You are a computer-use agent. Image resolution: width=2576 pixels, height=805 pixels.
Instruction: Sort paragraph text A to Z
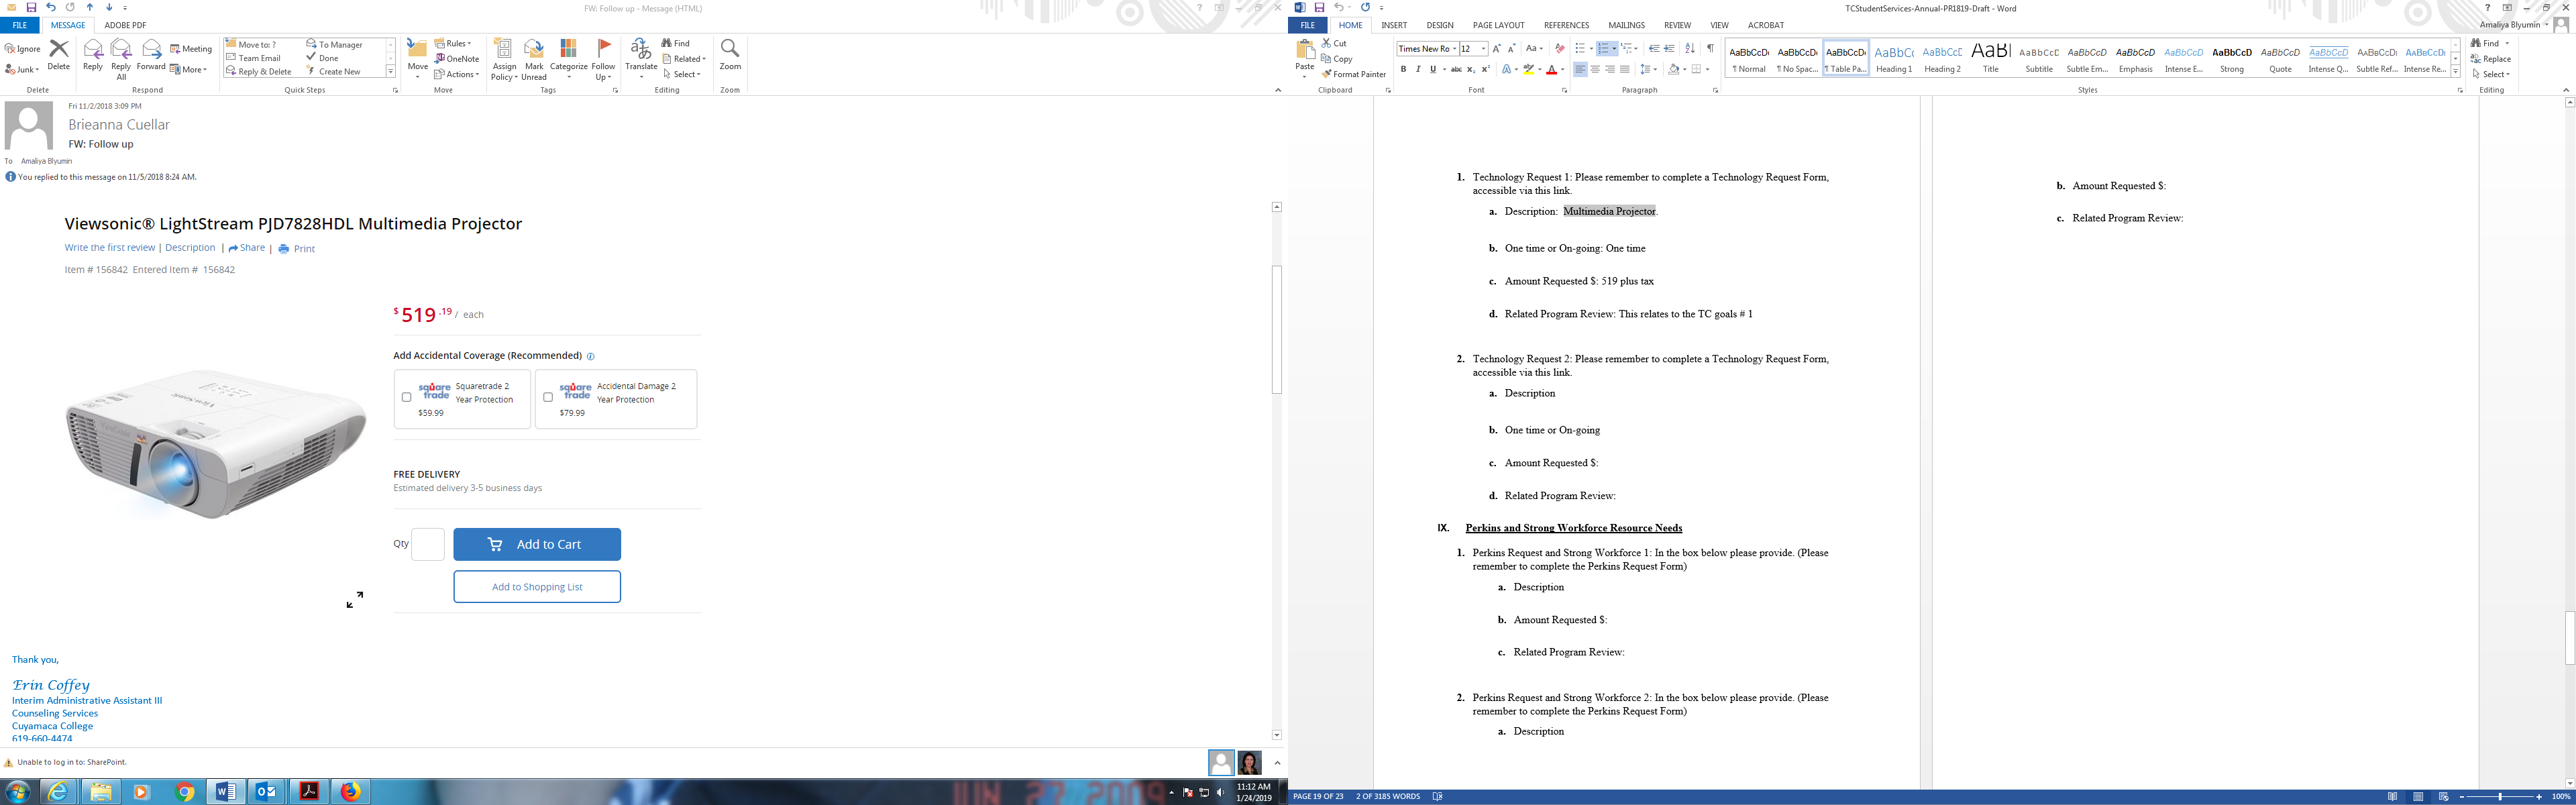pos(1690,49)
